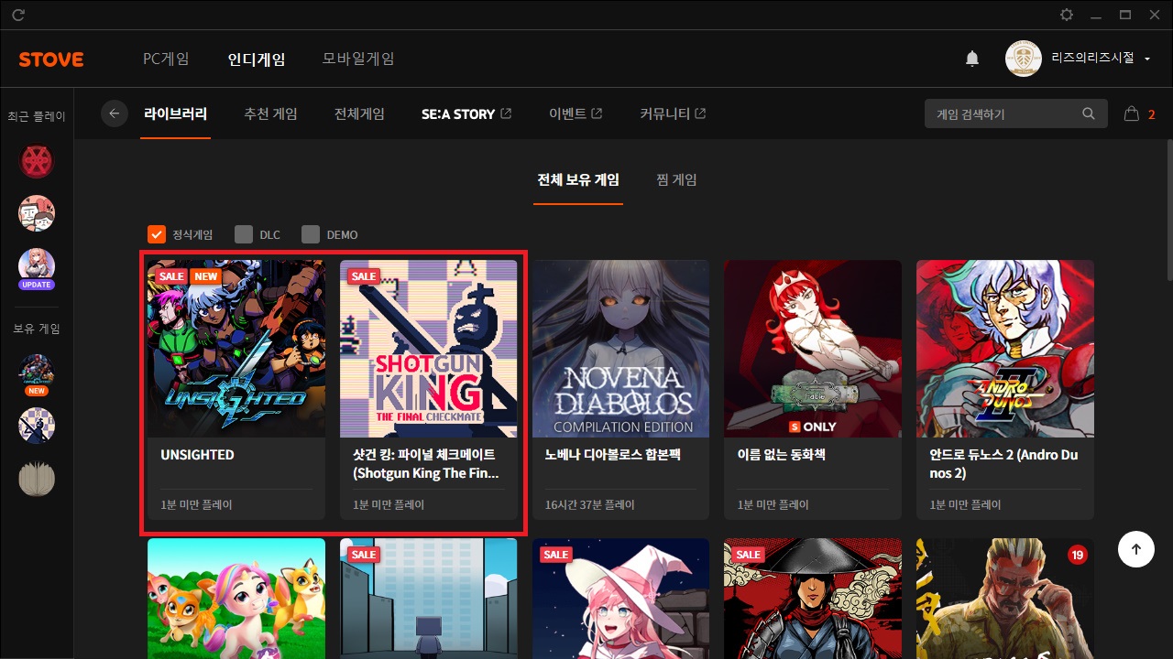The image size is (1173, 659).
Task: Click the scroll-to-top arrow button
Action: 1136,549
